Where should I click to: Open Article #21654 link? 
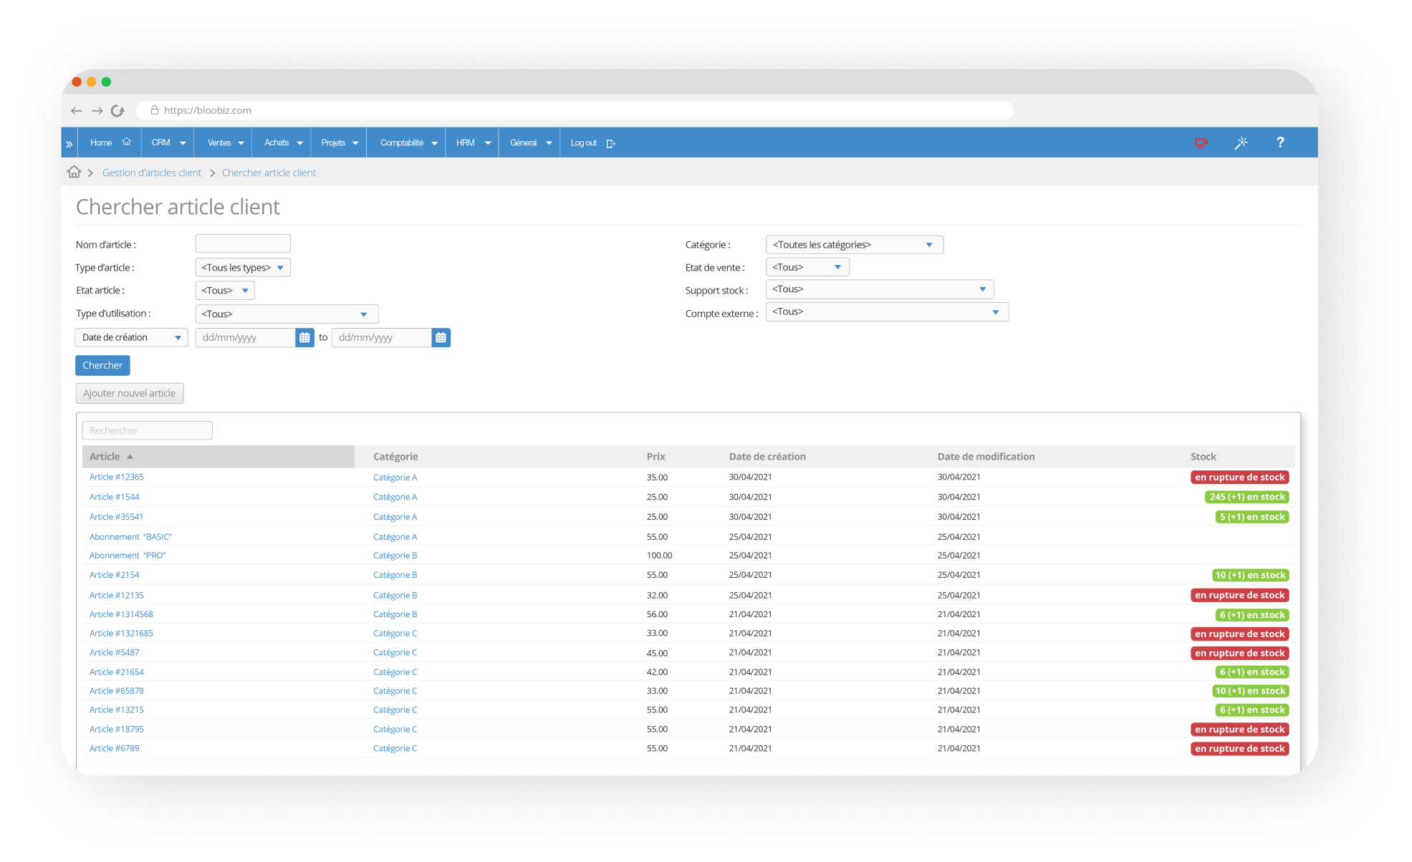[x=117, y=672]
